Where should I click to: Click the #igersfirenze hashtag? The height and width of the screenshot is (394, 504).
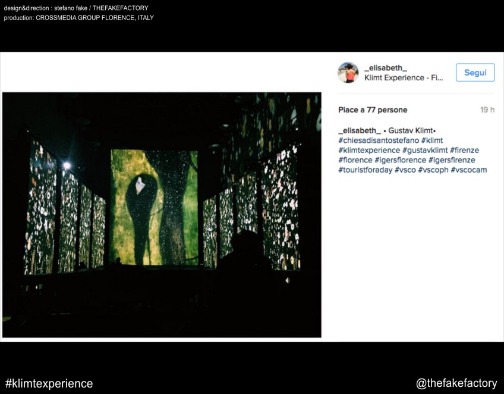452,160
